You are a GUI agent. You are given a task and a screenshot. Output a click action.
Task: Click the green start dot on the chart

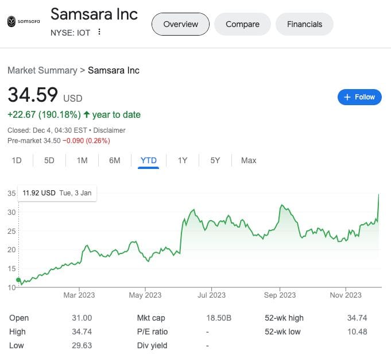point(18,280)
